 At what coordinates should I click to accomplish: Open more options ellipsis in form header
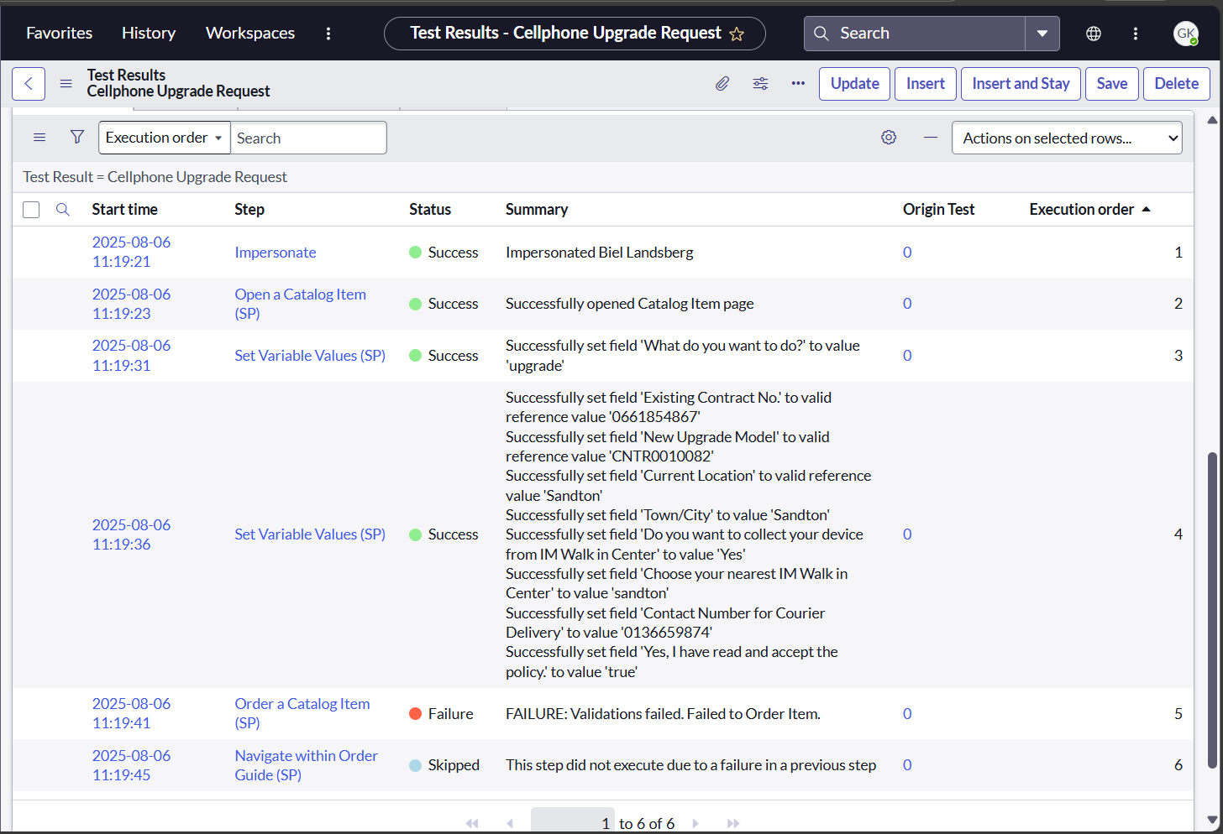pos(798,84)
